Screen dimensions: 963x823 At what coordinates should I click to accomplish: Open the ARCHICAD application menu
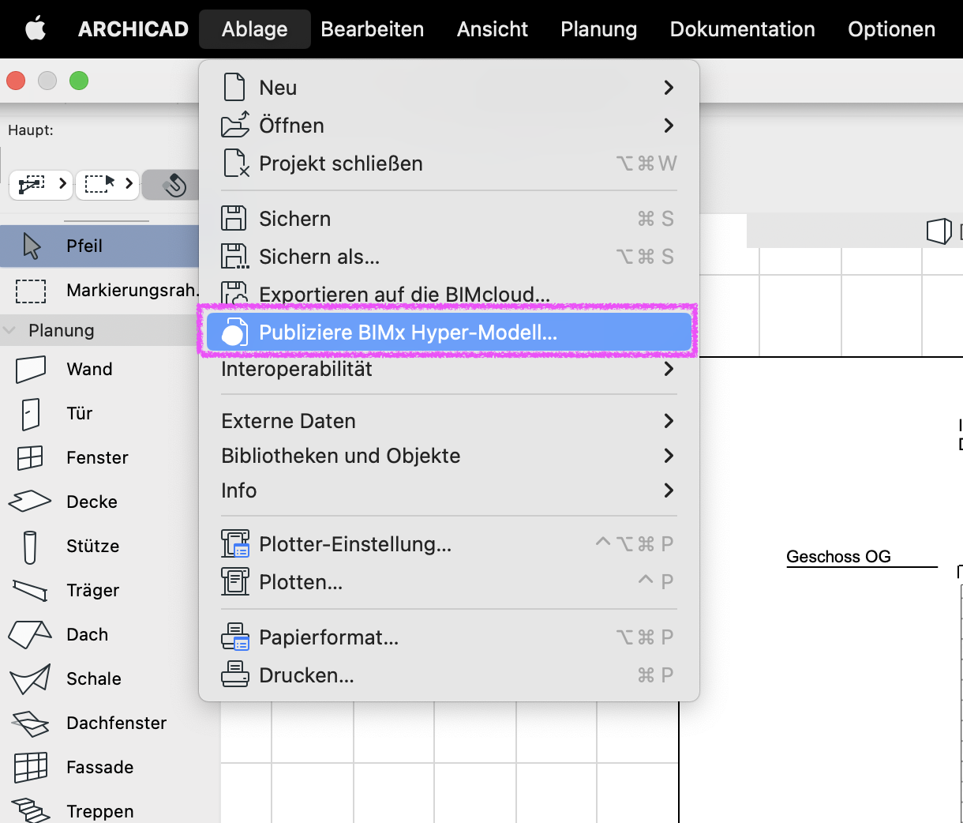133,29
